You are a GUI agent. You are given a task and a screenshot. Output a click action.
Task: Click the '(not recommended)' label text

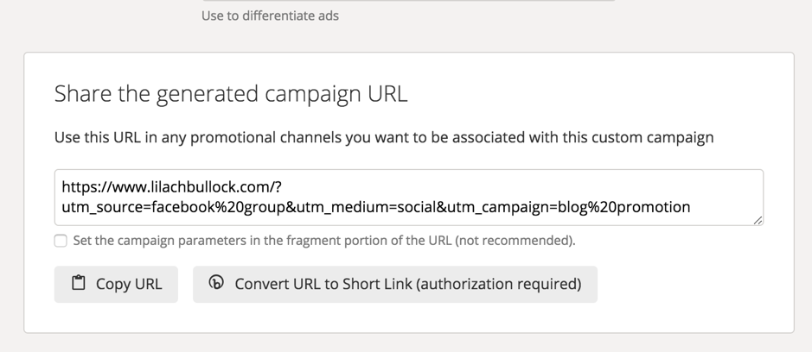pyautogui.click(x=515, y=241)
